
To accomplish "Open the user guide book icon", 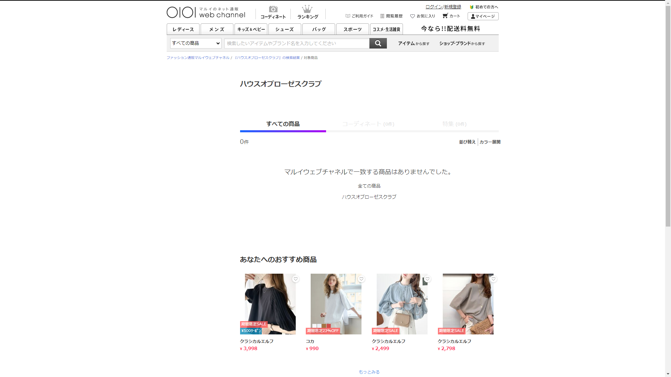I will [x=348, y=16].
